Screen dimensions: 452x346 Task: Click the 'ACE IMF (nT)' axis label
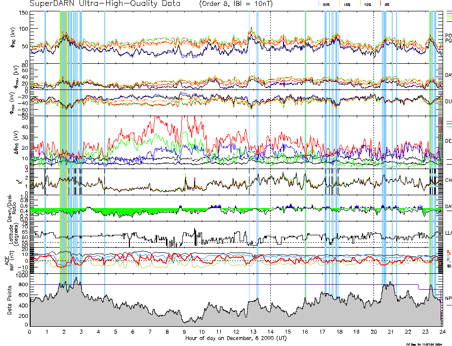click(9, 260)
